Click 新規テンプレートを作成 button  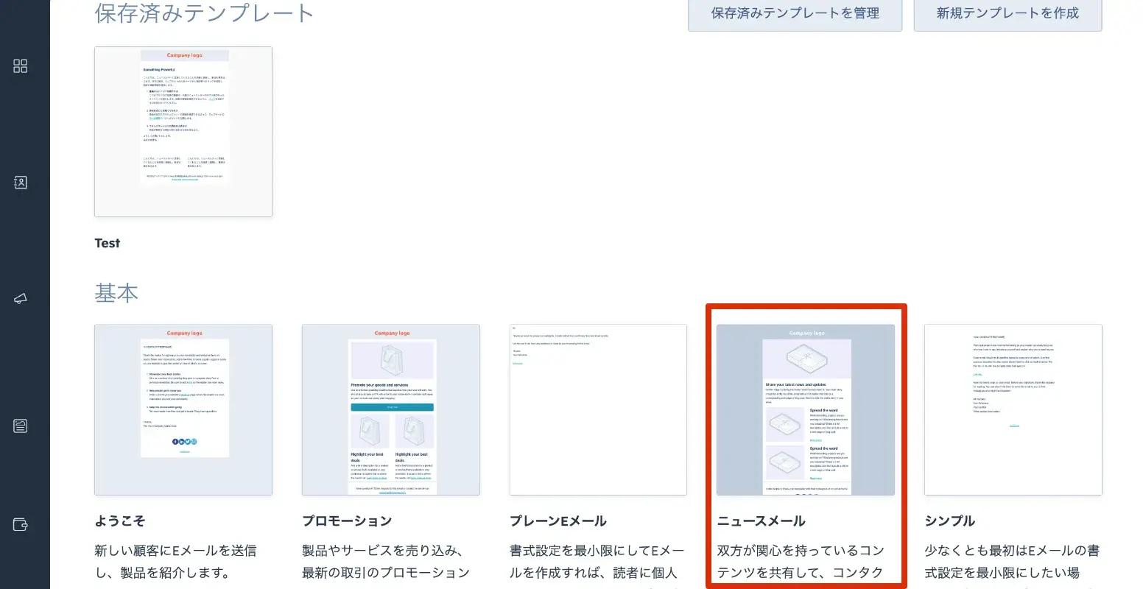[1007, 13]
